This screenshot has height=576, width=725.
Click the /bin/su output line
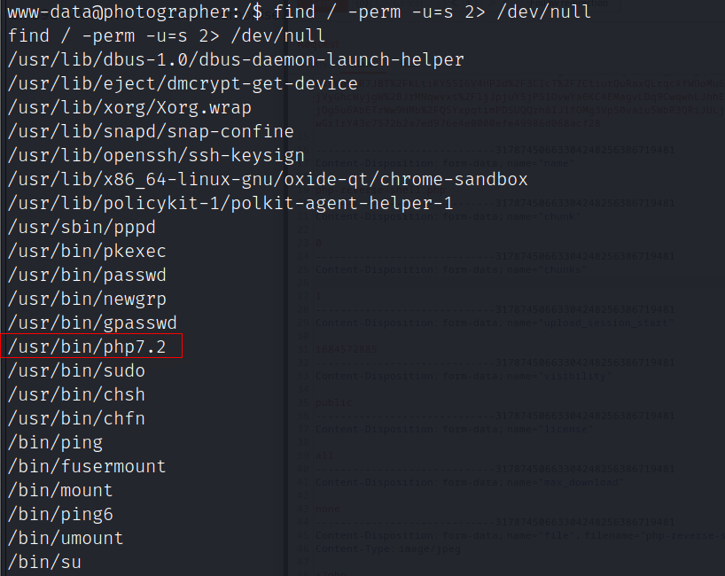point(44,562)
